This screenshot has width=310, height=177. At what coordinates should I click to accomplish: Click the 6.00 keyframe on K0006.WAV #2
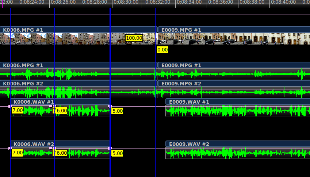(62, 153)
